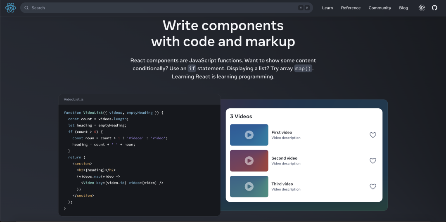Click the closing '</section>' code line

pos(83,196)
